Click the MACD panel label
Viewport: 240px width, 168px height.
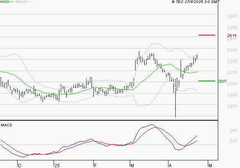tap(7, 125)
